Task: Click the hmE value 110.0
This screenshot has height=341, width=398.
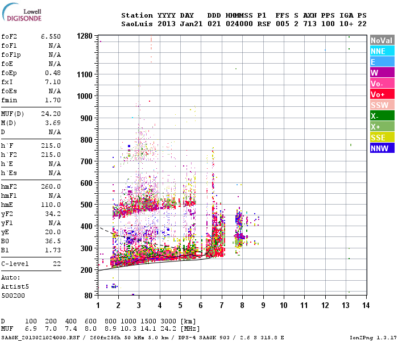Action: point(51,205)
